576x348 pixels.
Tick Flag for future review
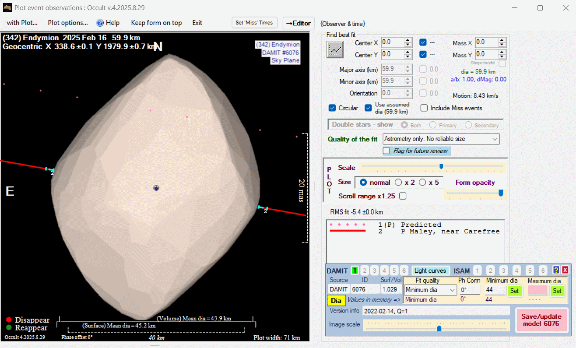386,151
